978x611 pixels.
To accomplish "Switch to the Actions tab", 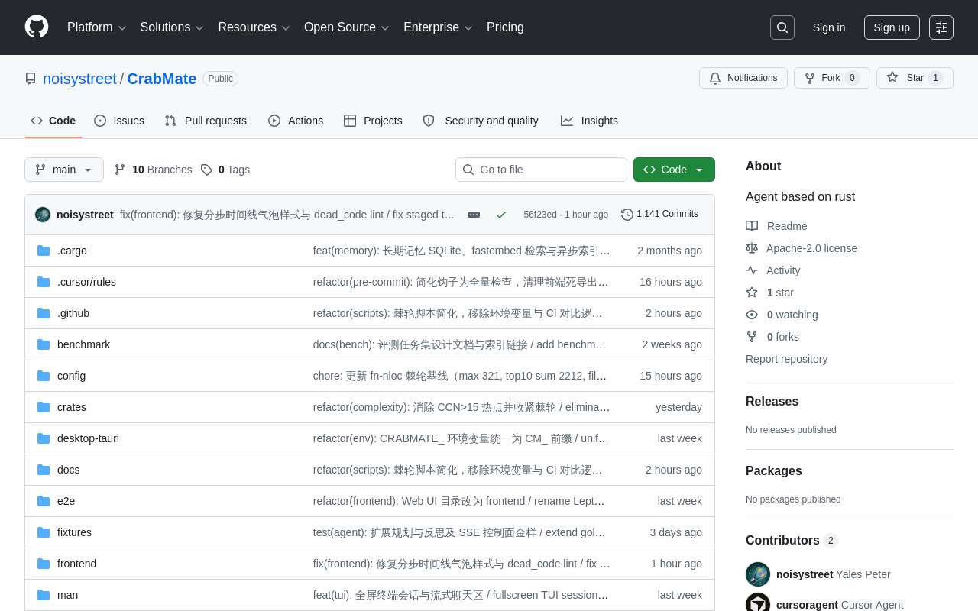I will 296,121.
